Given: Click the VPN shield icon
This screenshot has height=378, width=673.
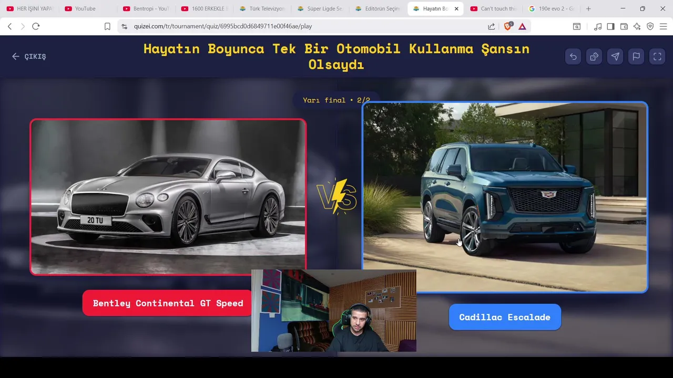Looking at the screenshot, I should tap(650, 26).
